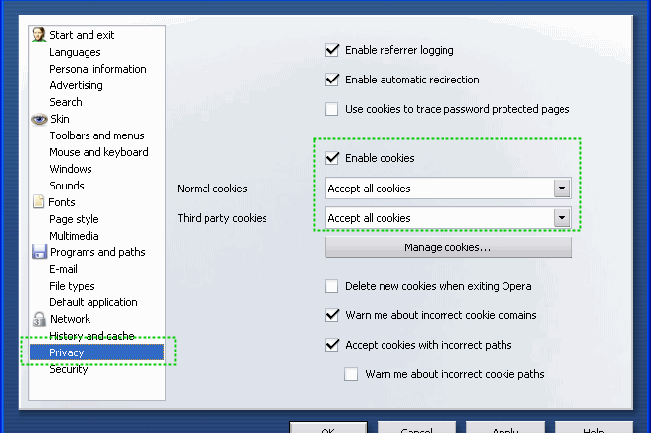This screenshot has width=651, height=433.
Task: Click the Skin eye icon
Action: (39, 119)
